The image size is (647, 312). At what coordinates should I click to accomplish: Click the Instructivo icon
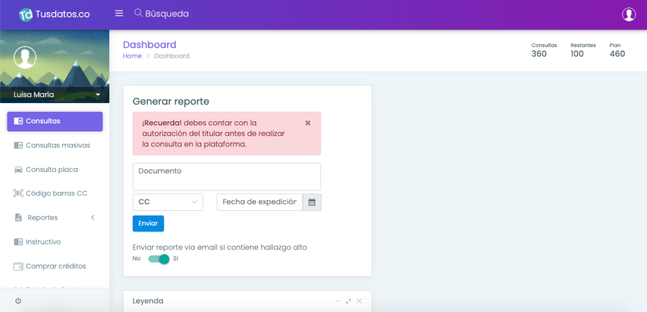(x=18, y=242)
